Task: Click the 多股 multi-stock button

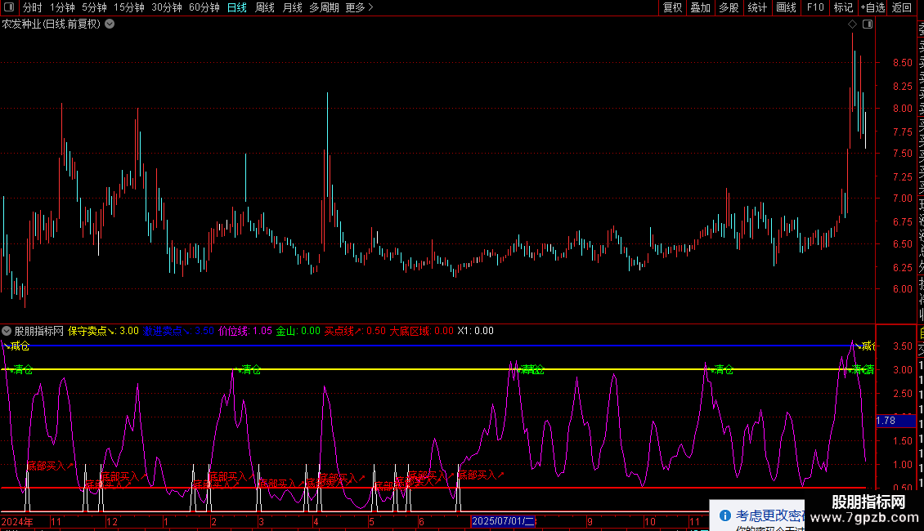Action: (729, 7)
